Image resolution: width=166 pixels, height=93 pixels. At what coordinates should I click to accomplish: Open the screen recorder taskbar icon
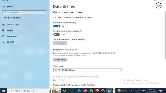point(103,91)
